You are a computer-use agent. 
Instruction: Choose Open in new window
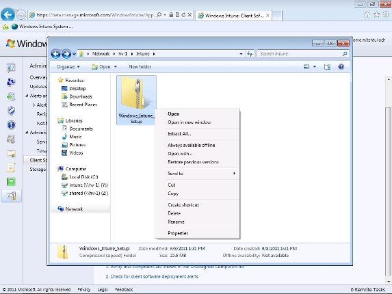point(190,122)
